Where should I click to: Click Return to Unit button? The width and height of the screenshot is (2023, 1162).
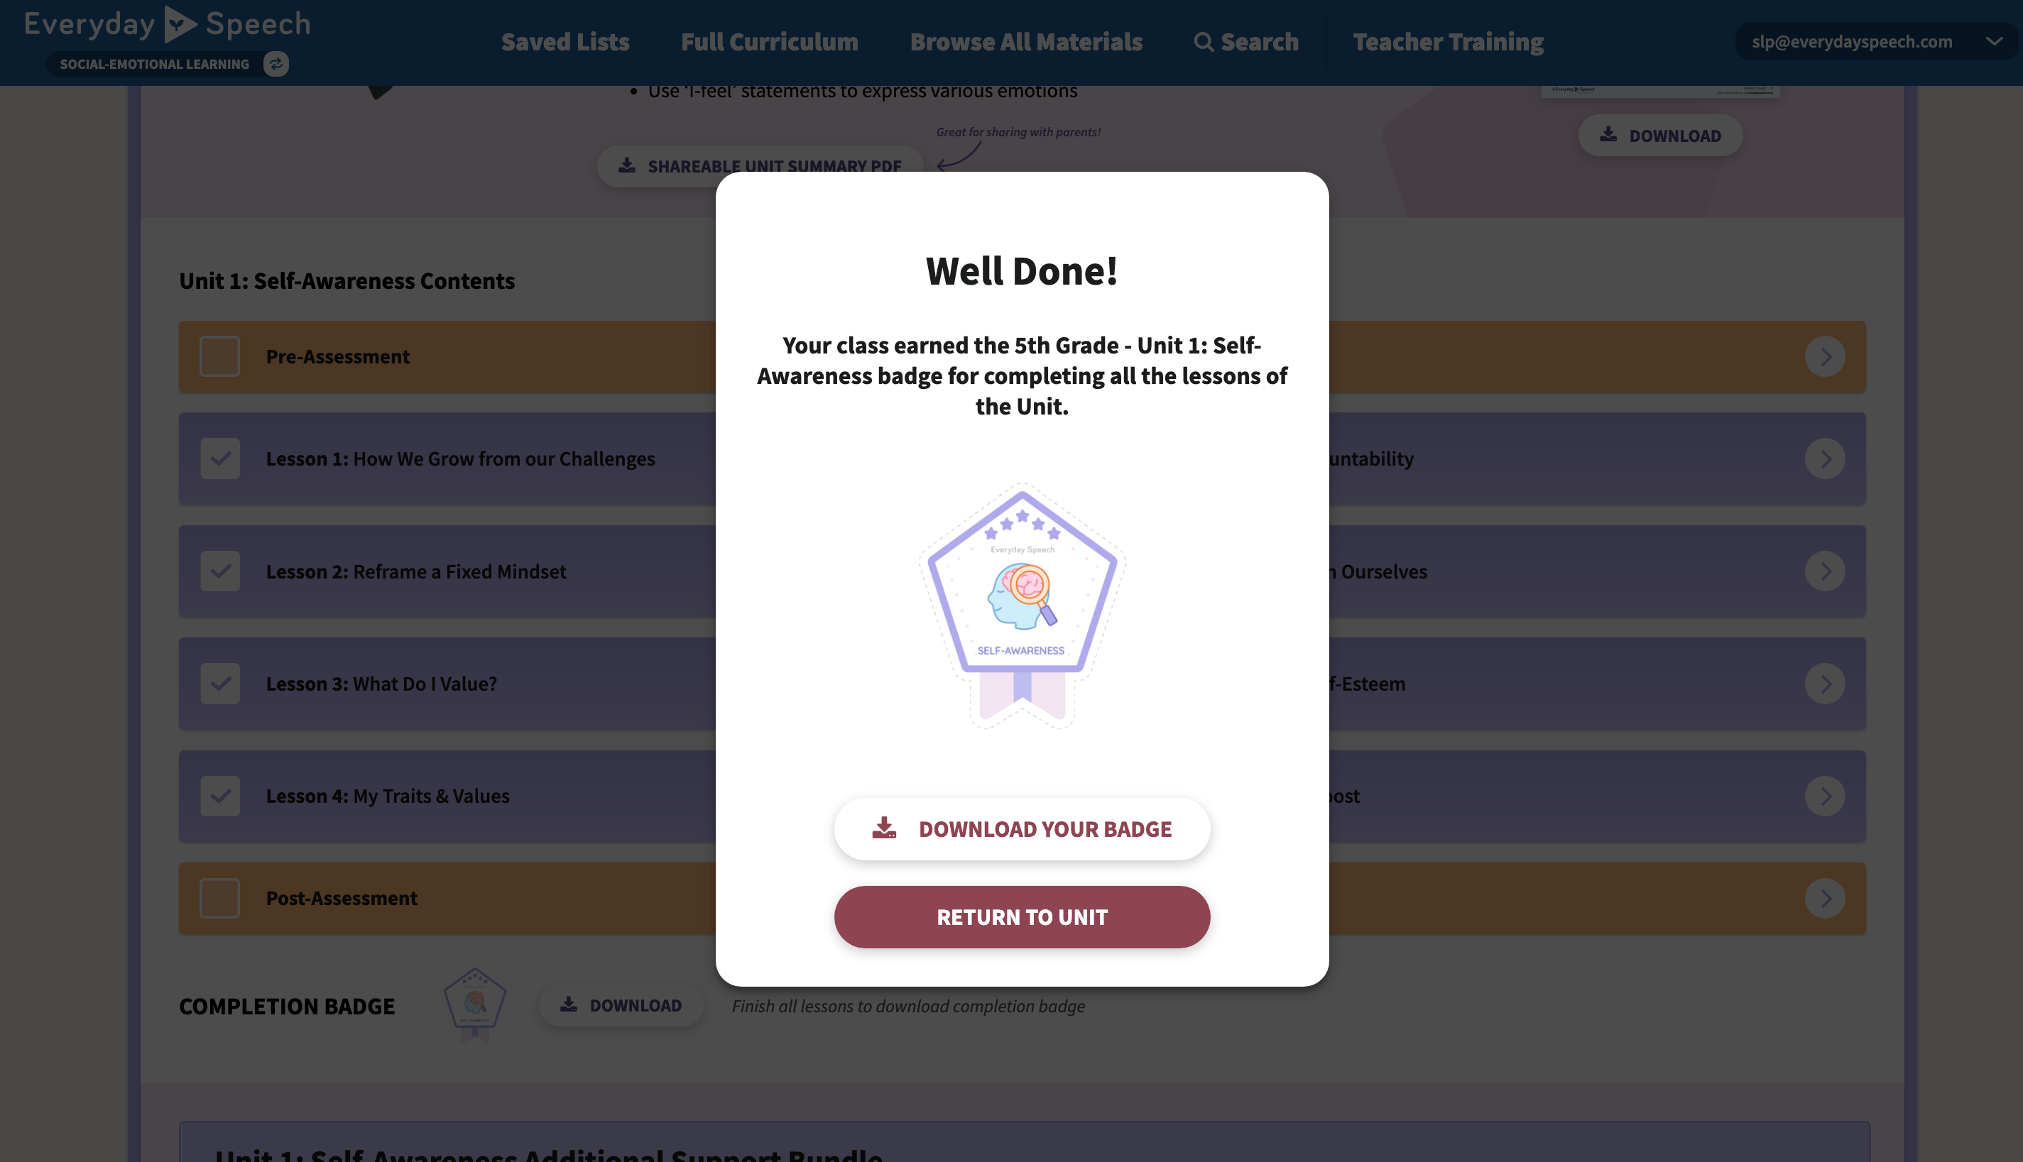coord(1022,916)
